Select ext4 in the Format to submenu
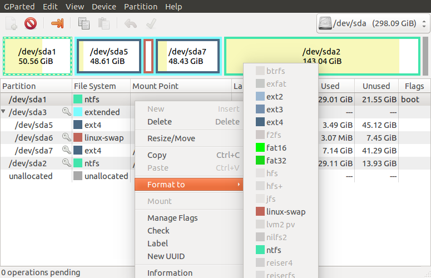The height and width of the screenshot is (278, 431). coord(281,122)
